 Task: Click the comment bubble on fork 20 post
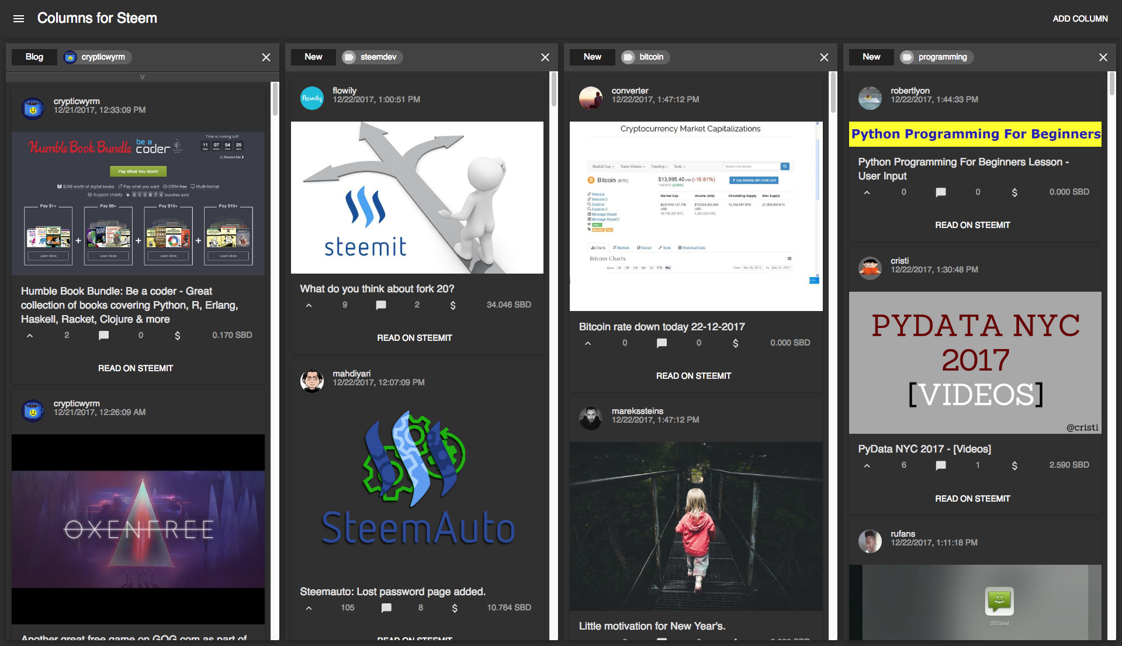pos(380,305)
